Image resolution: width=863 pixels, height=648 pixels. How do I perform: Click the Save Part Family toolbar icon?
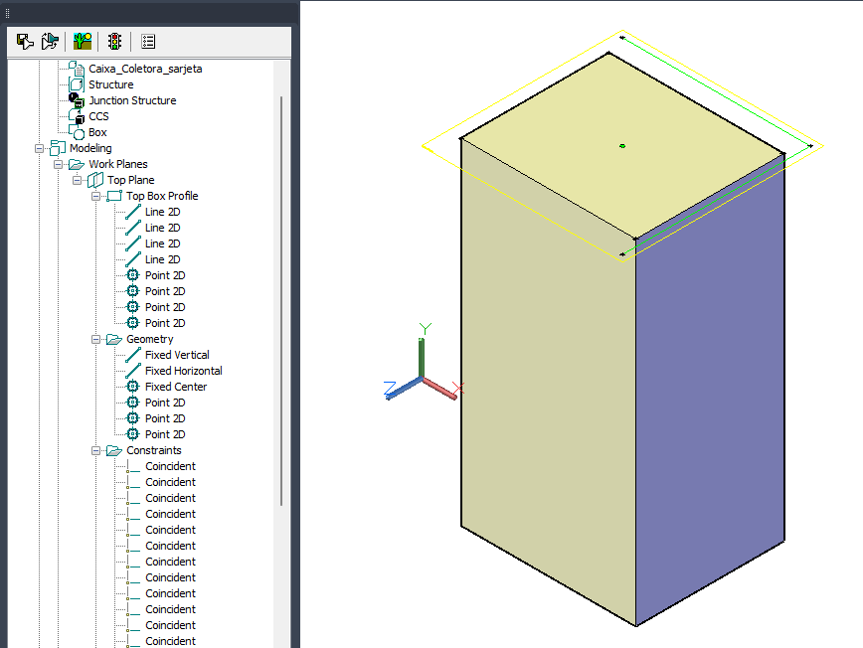click(x=25, y=42)
